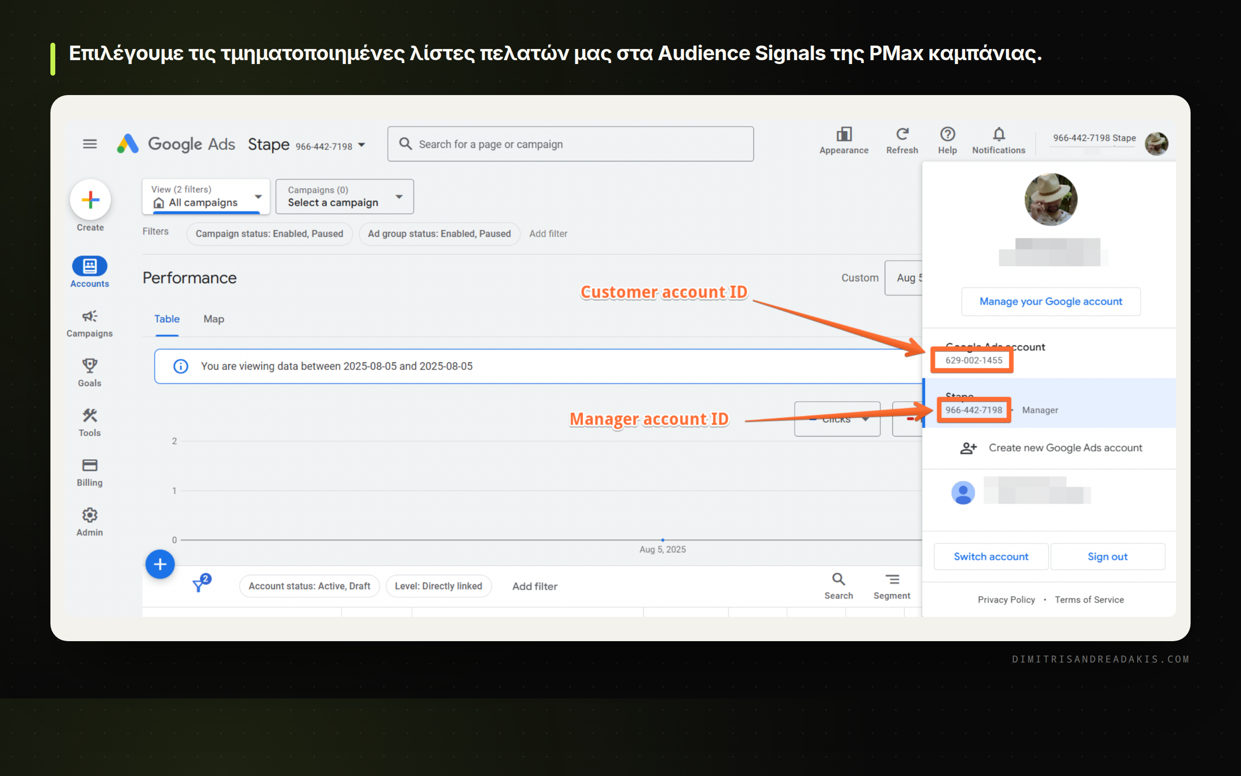Click the add-person icon for new account
1241x776 pixels.
coord(968,448)
